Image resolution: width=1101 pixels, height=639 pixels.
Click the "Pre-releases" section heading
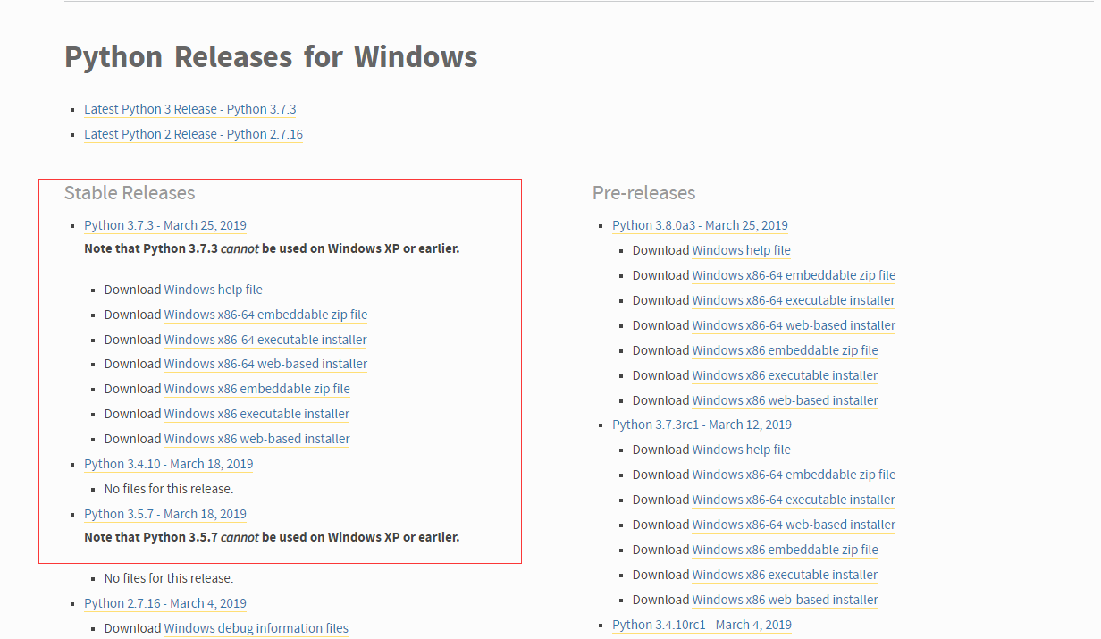click(643, 193)
